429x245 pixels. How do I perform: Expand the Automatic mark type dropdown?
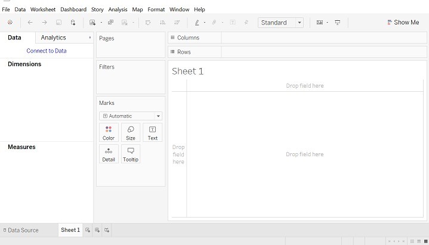point(131,116)
